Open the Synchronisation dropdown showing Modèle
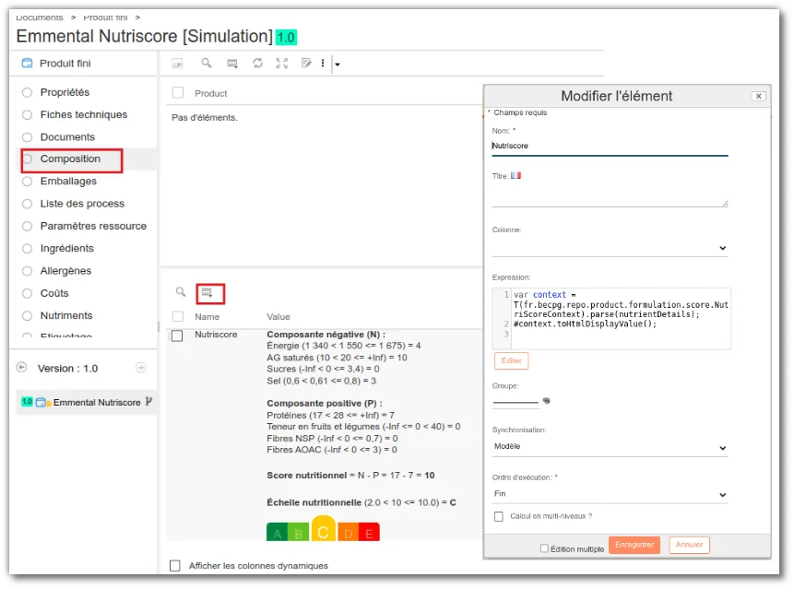This screenshot has height=589, width=794. pyautogui.click(x=610, y=447)
